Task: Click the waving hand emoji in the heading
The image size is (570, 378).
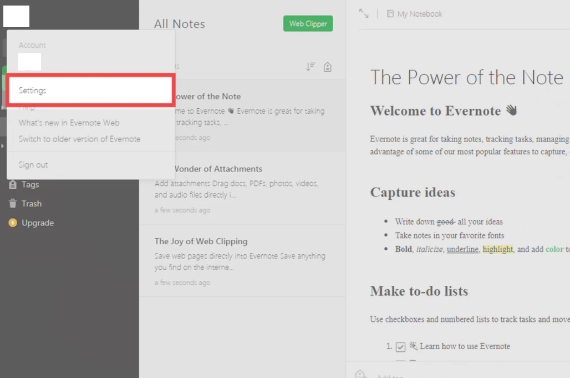Action: pos(511,110)
